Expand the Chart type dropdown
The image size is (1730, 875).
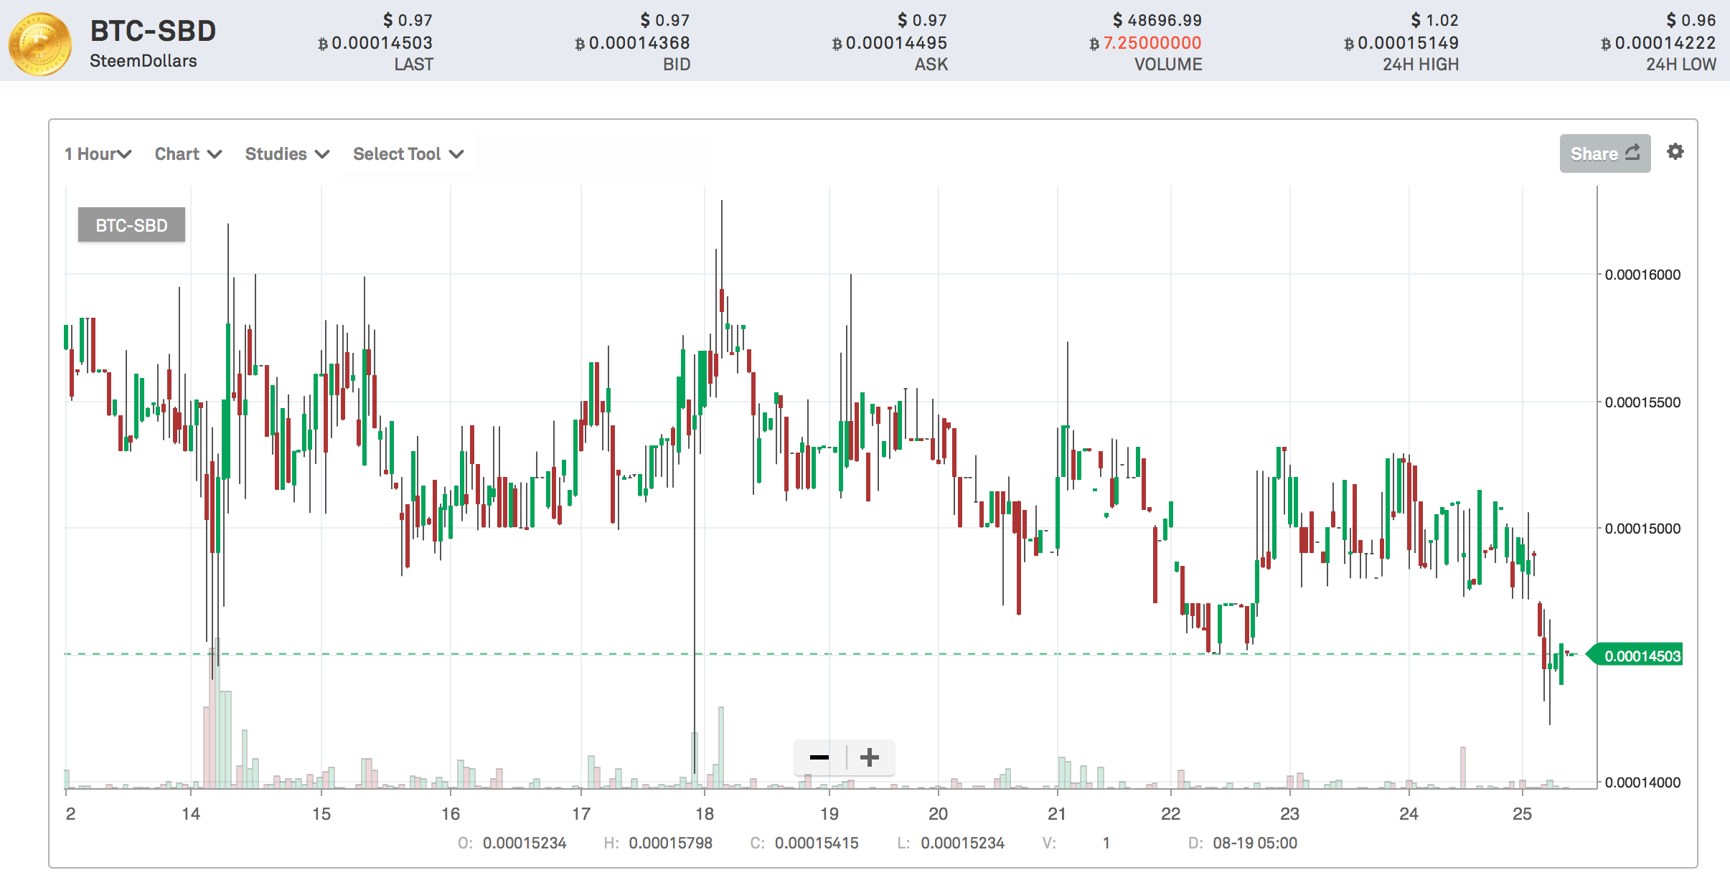pyautogui.click(x=188, y=154)
